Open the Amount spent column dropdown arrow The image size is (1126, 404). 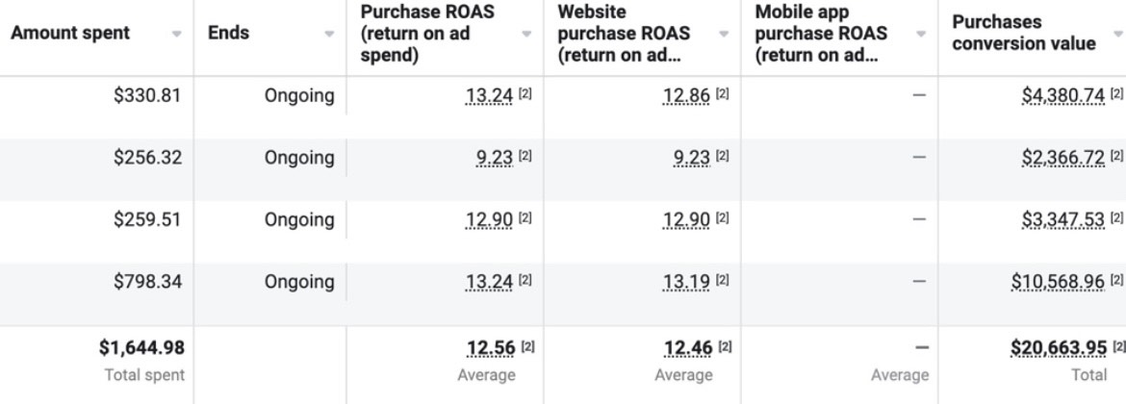tap(177, 34)
